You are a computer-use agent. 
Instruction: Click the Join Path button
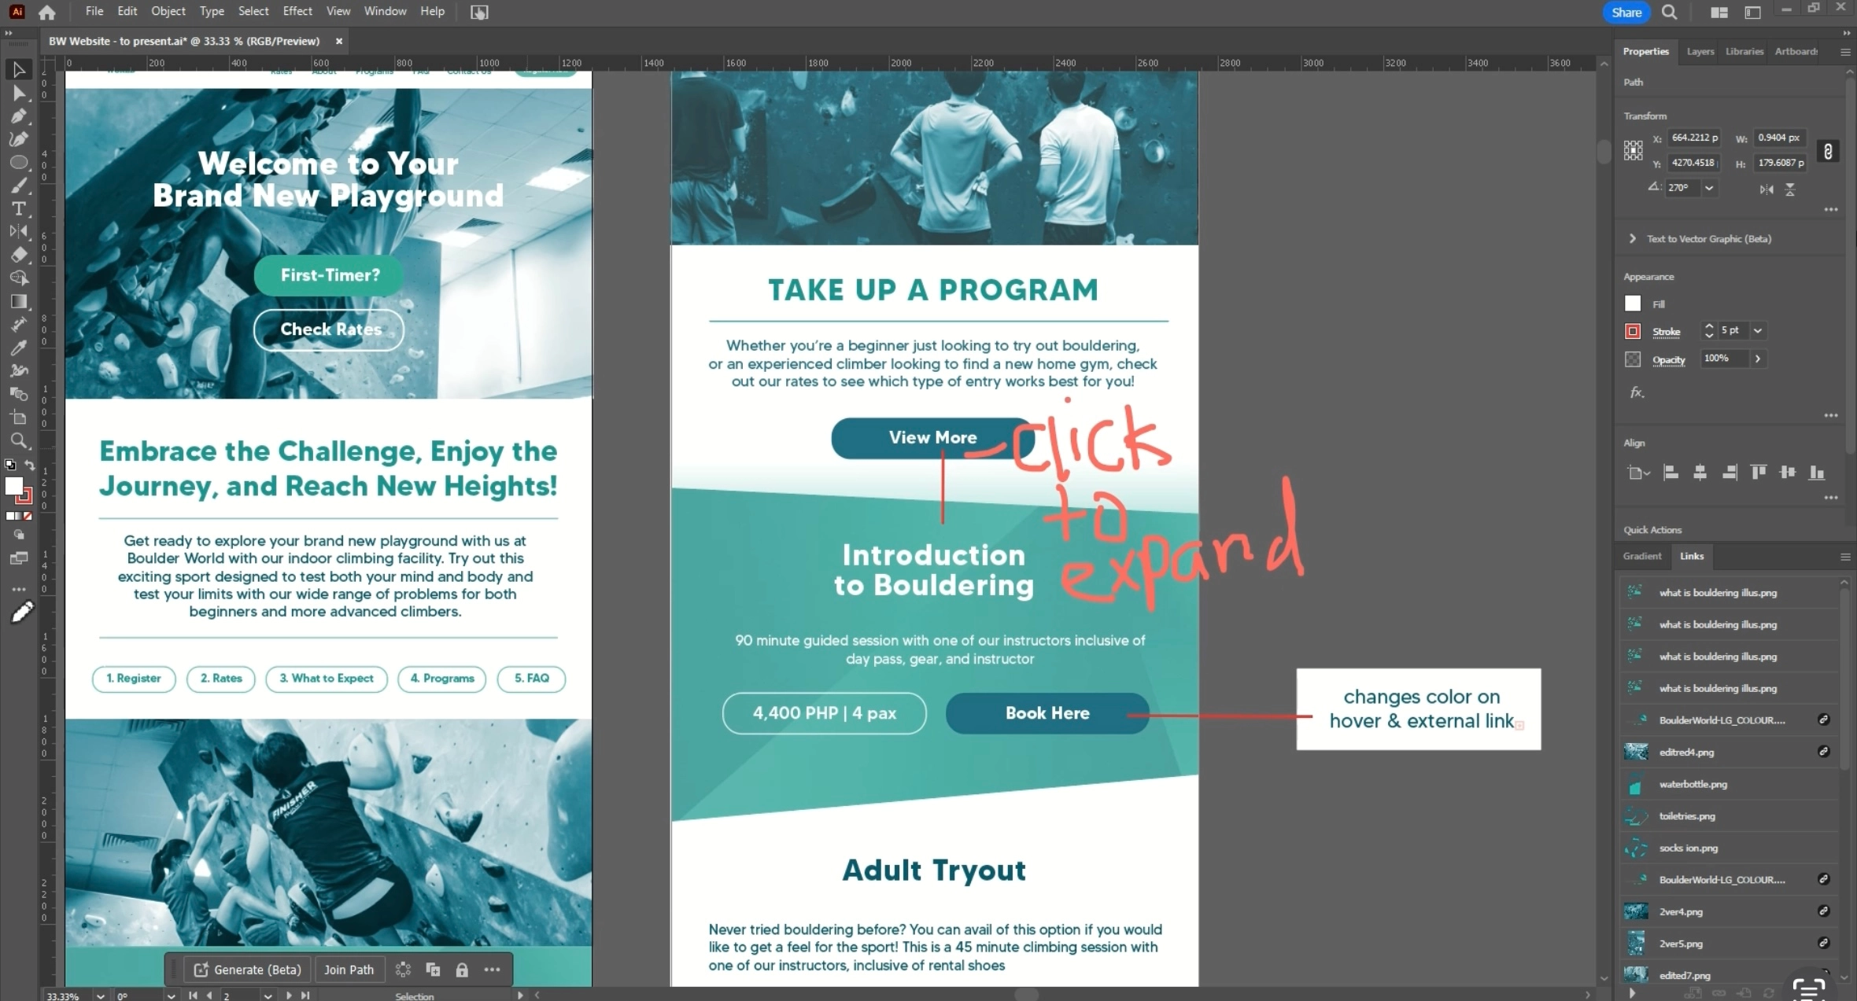(x=349, y=970)
